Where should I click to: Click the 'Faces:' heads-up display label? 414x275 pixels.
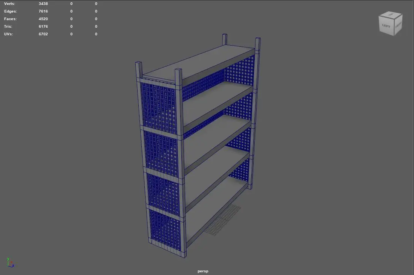(x=10, y=19)
